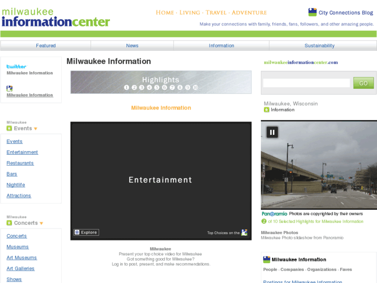Open the Bars sidebar link
The height and width of the screenshot is (283, 377).
point(11,174)
